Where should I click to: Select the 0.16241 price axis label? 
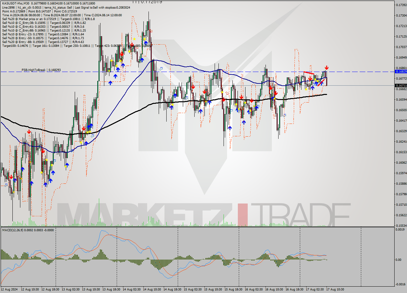[x=401, y=141]
